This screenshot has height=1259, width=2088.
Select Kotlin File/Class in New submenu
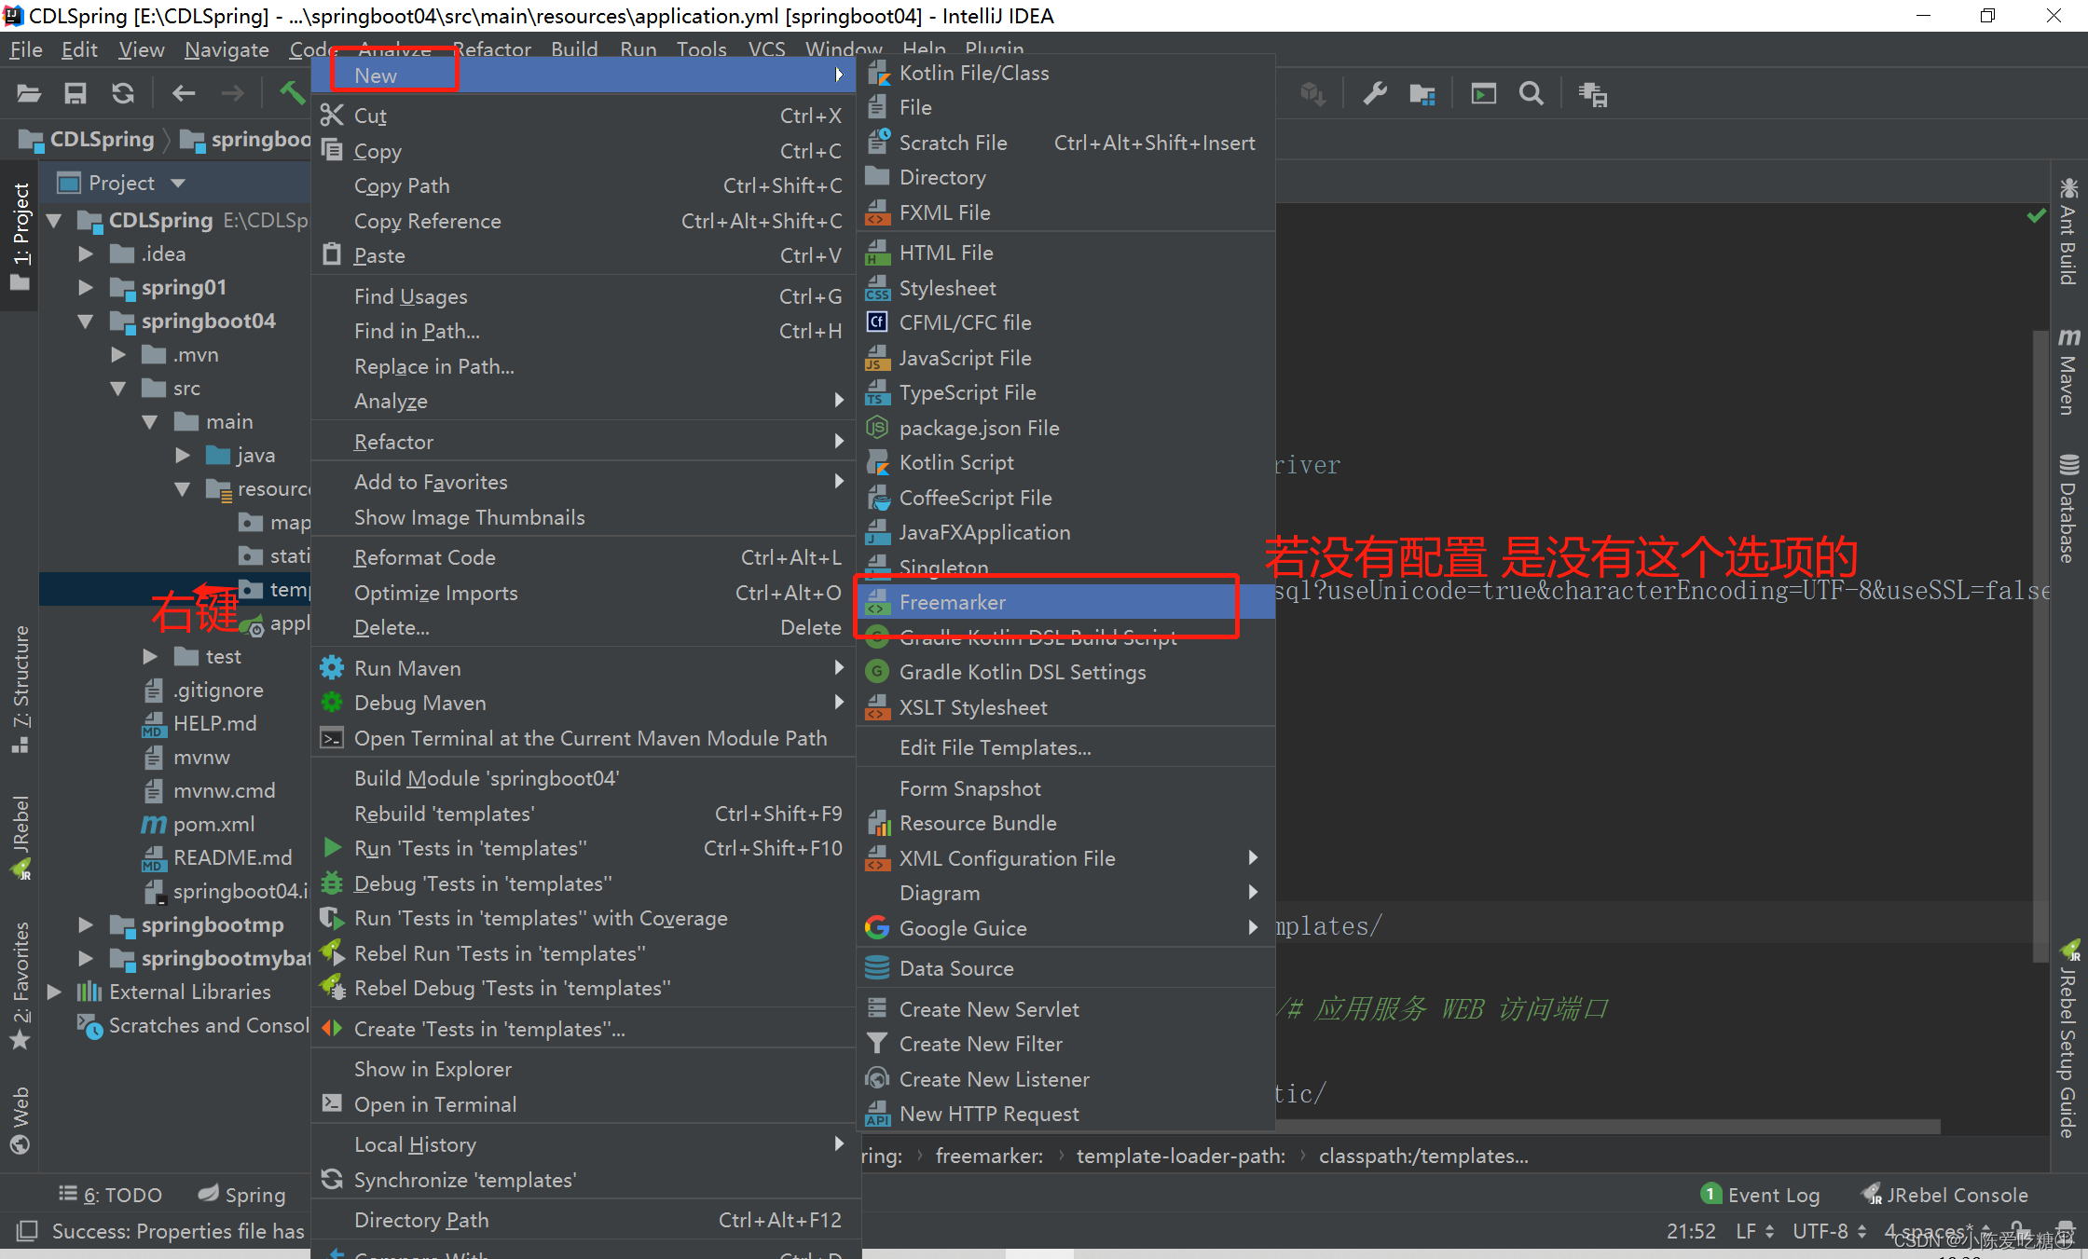(1065, 73)
